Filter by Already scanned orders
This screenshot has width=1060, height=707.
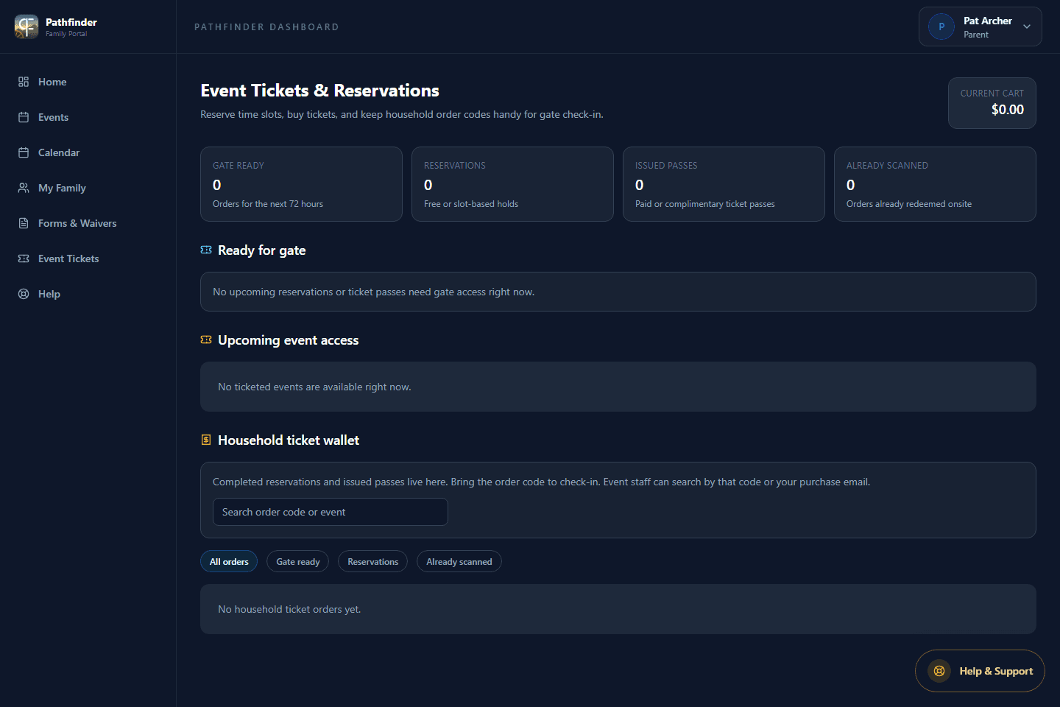(459, 561)
